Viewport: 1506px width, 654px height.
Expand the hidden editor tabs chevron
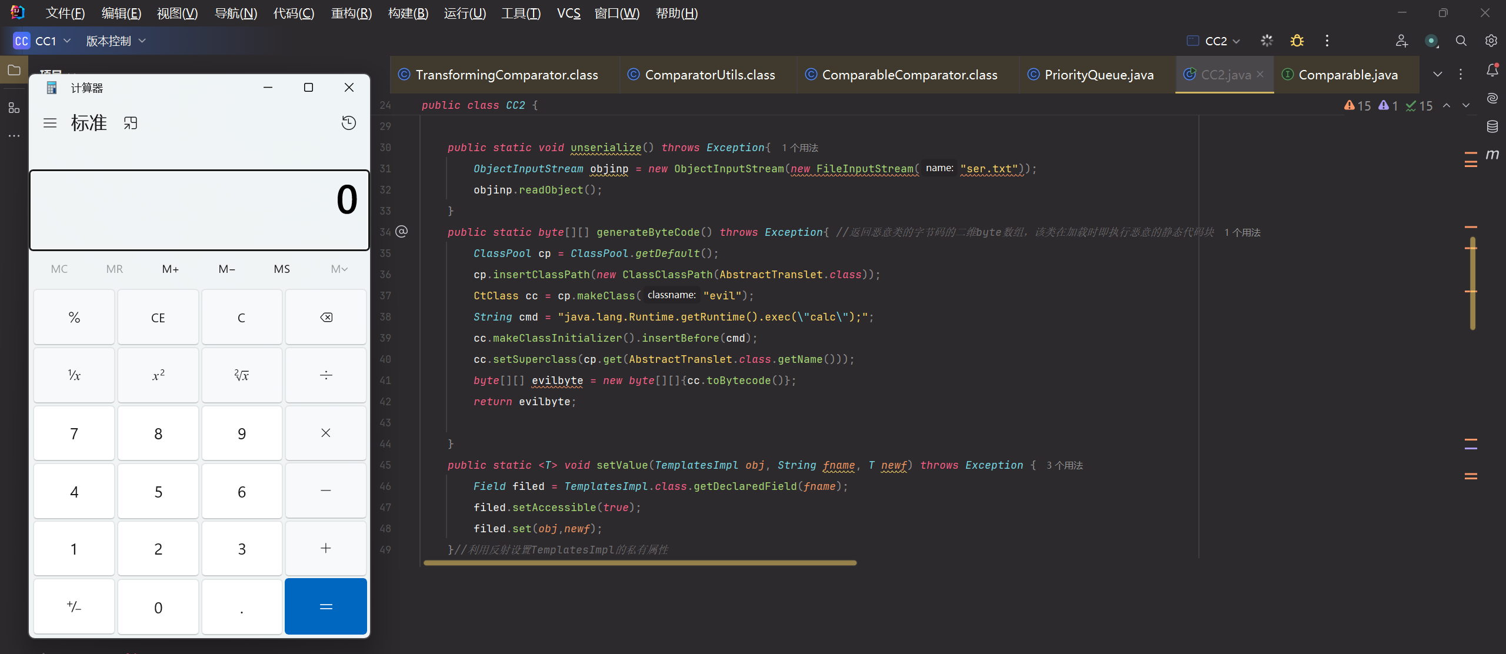tap(1437, 75)
